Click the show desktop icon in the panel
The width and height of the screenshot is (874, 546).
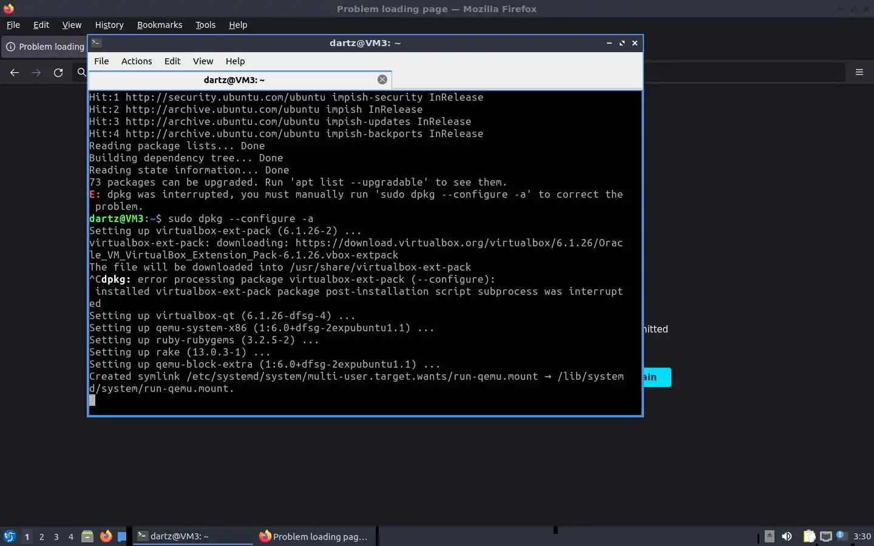tap(122, 536)
